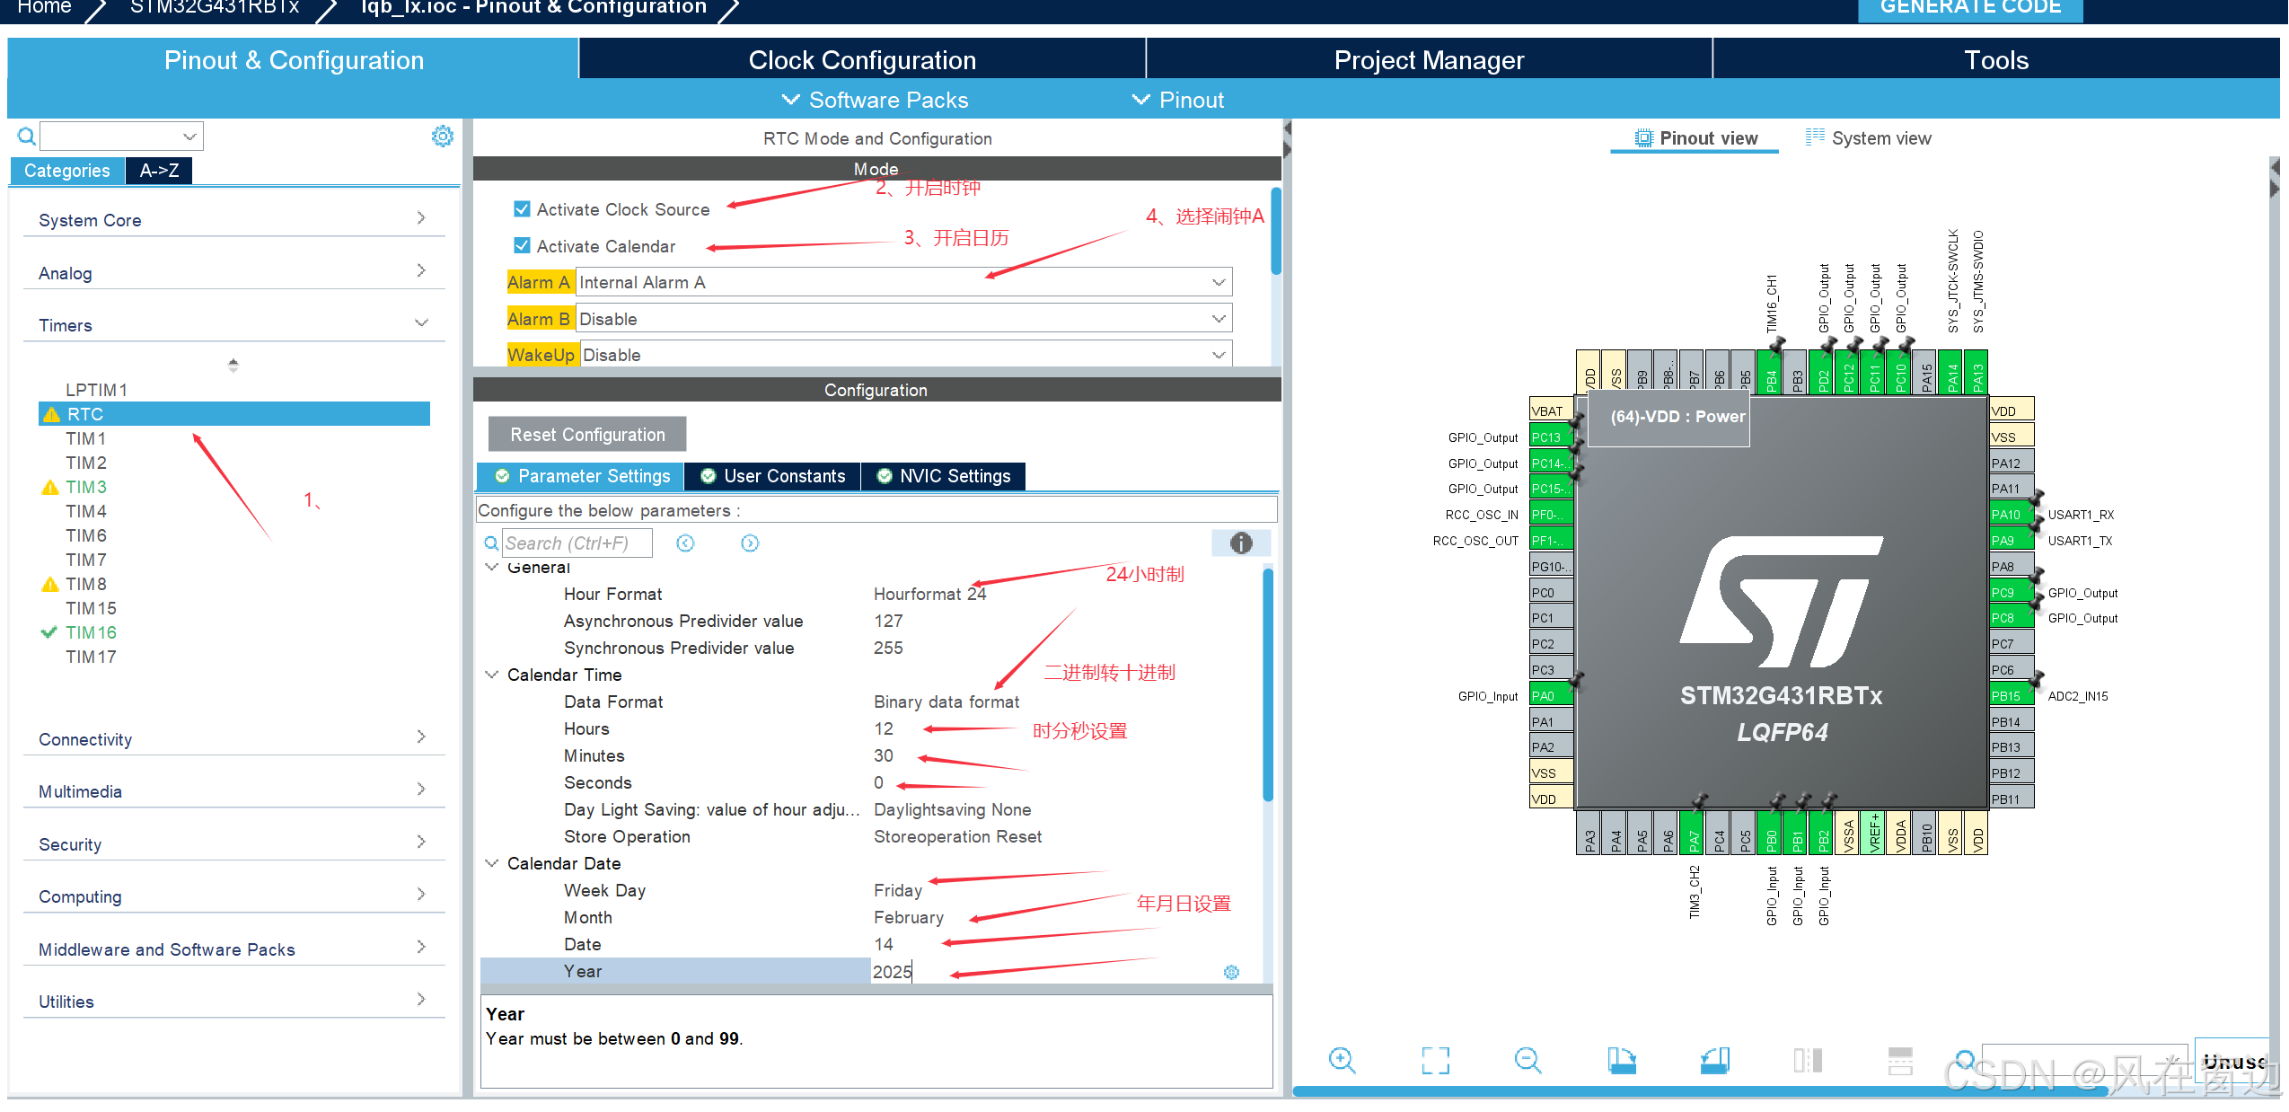Go to next parameter search result
This screenshot has height=1112, width=2289.
click(750, 543)
